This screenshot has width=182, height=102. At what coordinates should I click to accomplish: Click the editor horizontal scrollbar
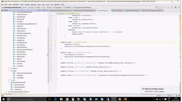(x=99, y=93)
